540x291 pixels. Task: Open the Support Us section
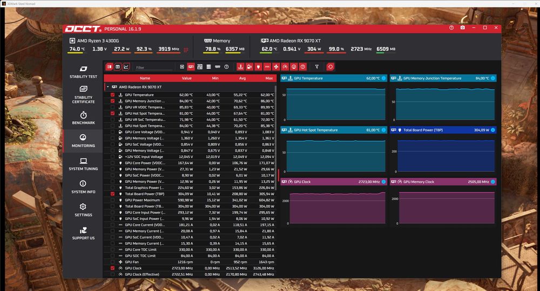coord(83,233)
